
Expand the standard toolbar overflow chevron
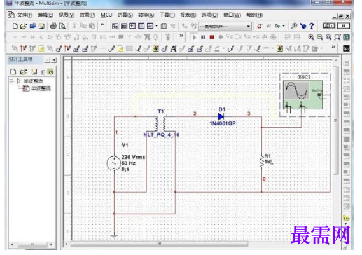click(102, 24)
